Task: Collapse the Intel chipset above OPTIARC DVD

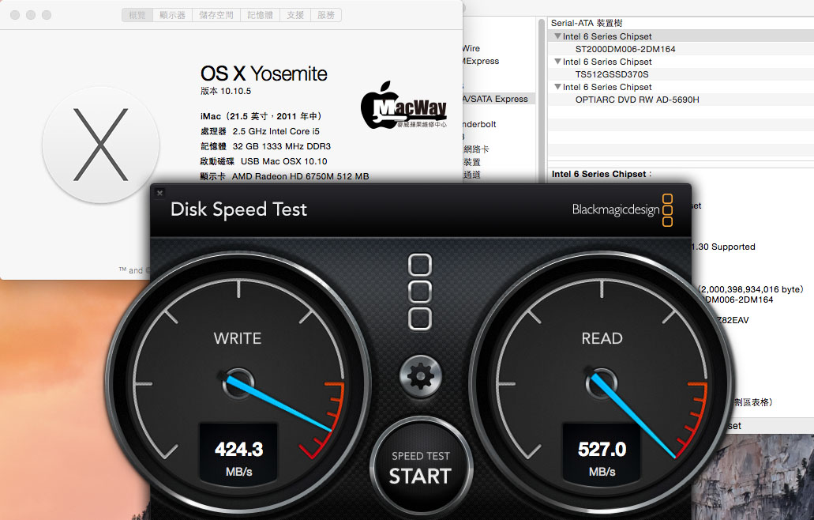Action: pyautogui.click(x=557, y=87)
